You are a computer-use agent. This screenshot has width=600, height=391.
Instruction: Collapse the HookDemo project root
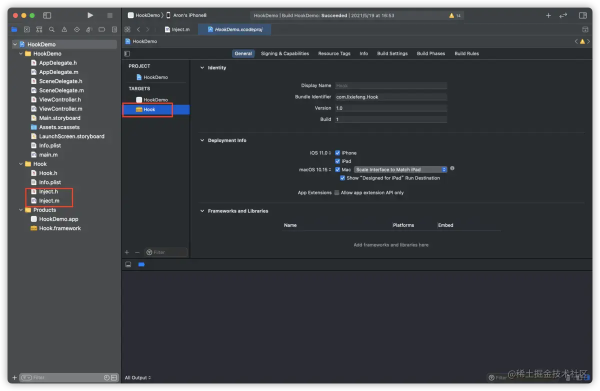click(x=15, y=44)
